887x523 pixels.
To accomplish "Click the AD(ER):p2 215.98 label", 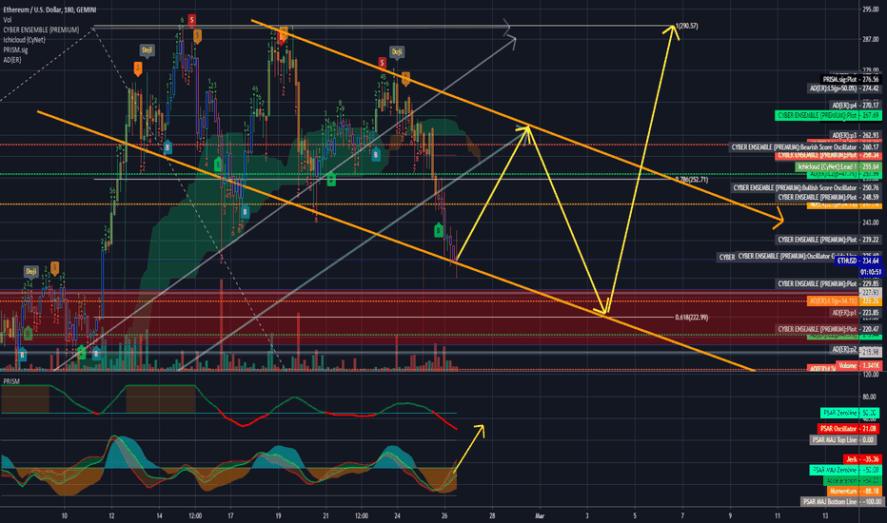I will pos(856,350).
